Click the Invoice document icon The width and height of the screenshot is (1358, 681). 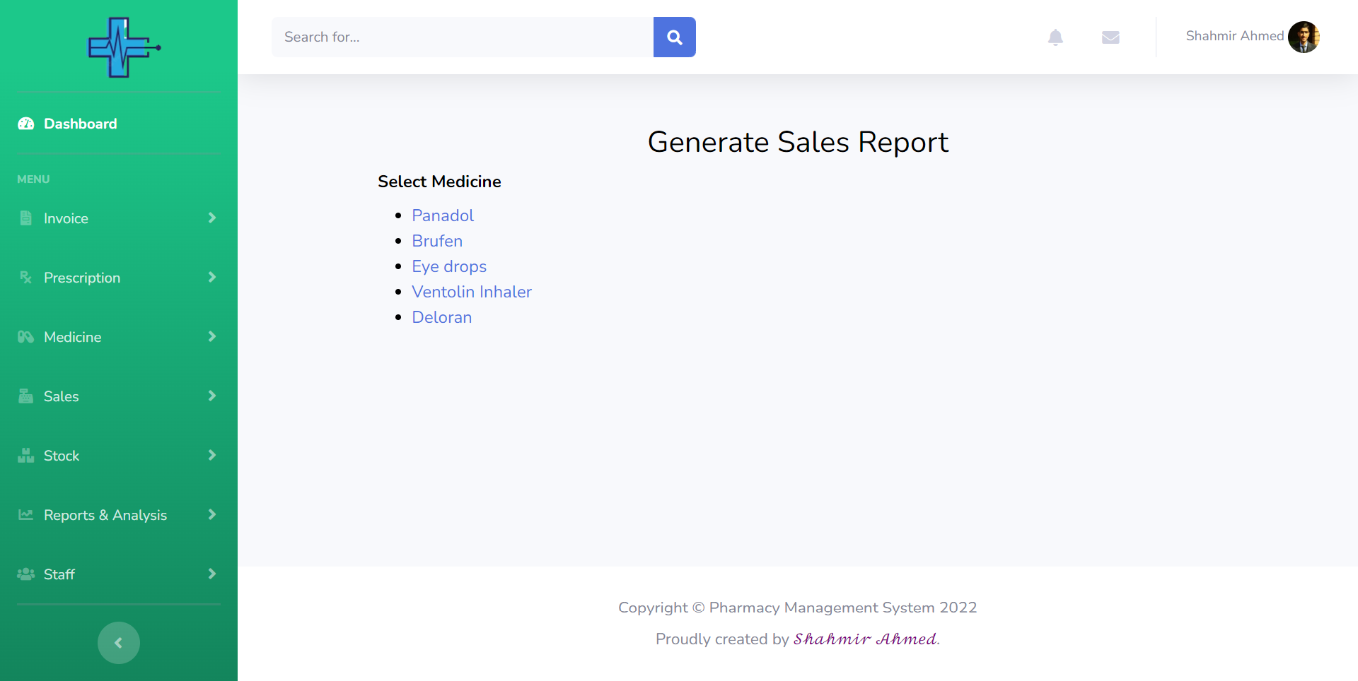(26, 218)
